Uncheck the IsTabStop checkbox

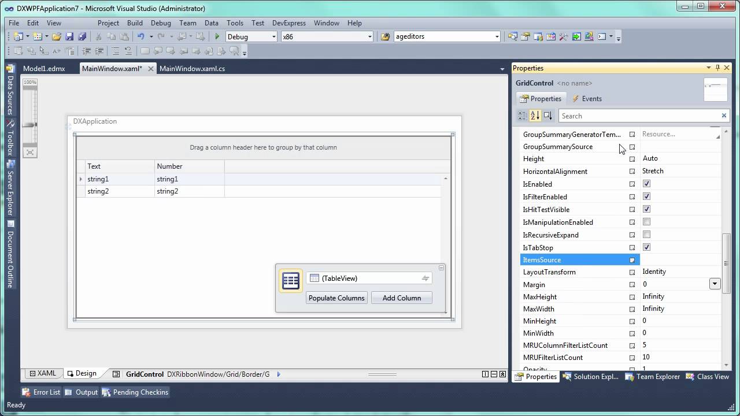click(x=646, y=247)
